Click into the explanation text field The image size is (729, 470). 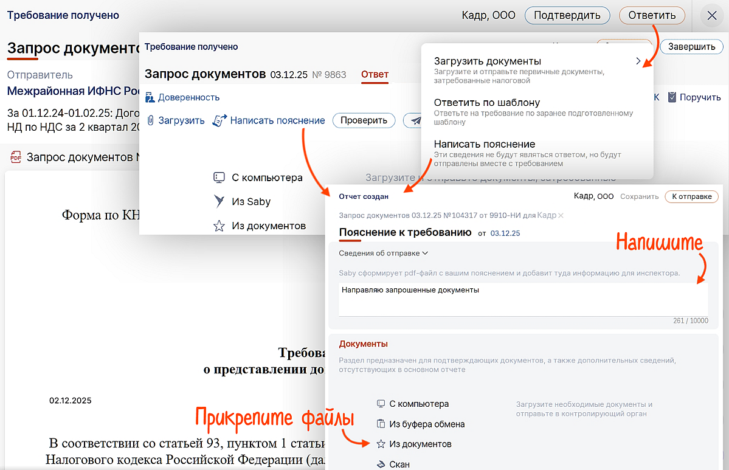point(523,299)
